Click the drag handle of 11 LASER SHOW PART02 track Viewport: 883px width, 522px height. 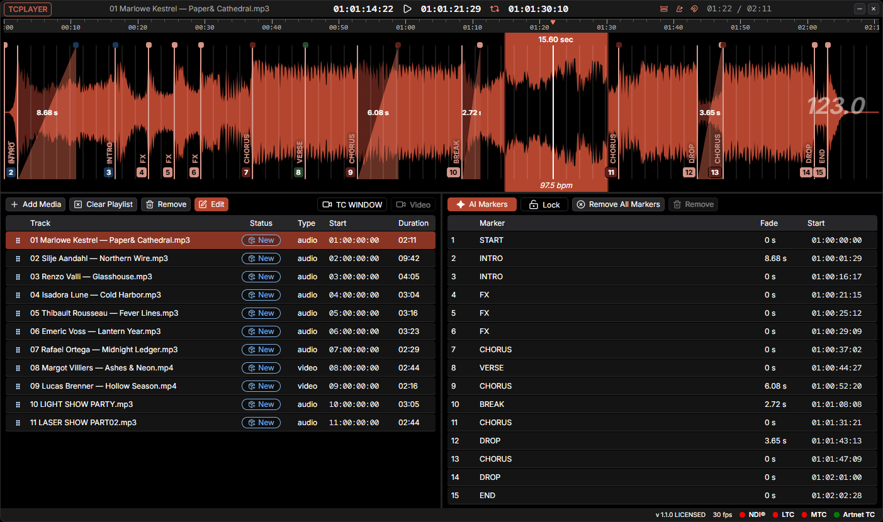18,423
